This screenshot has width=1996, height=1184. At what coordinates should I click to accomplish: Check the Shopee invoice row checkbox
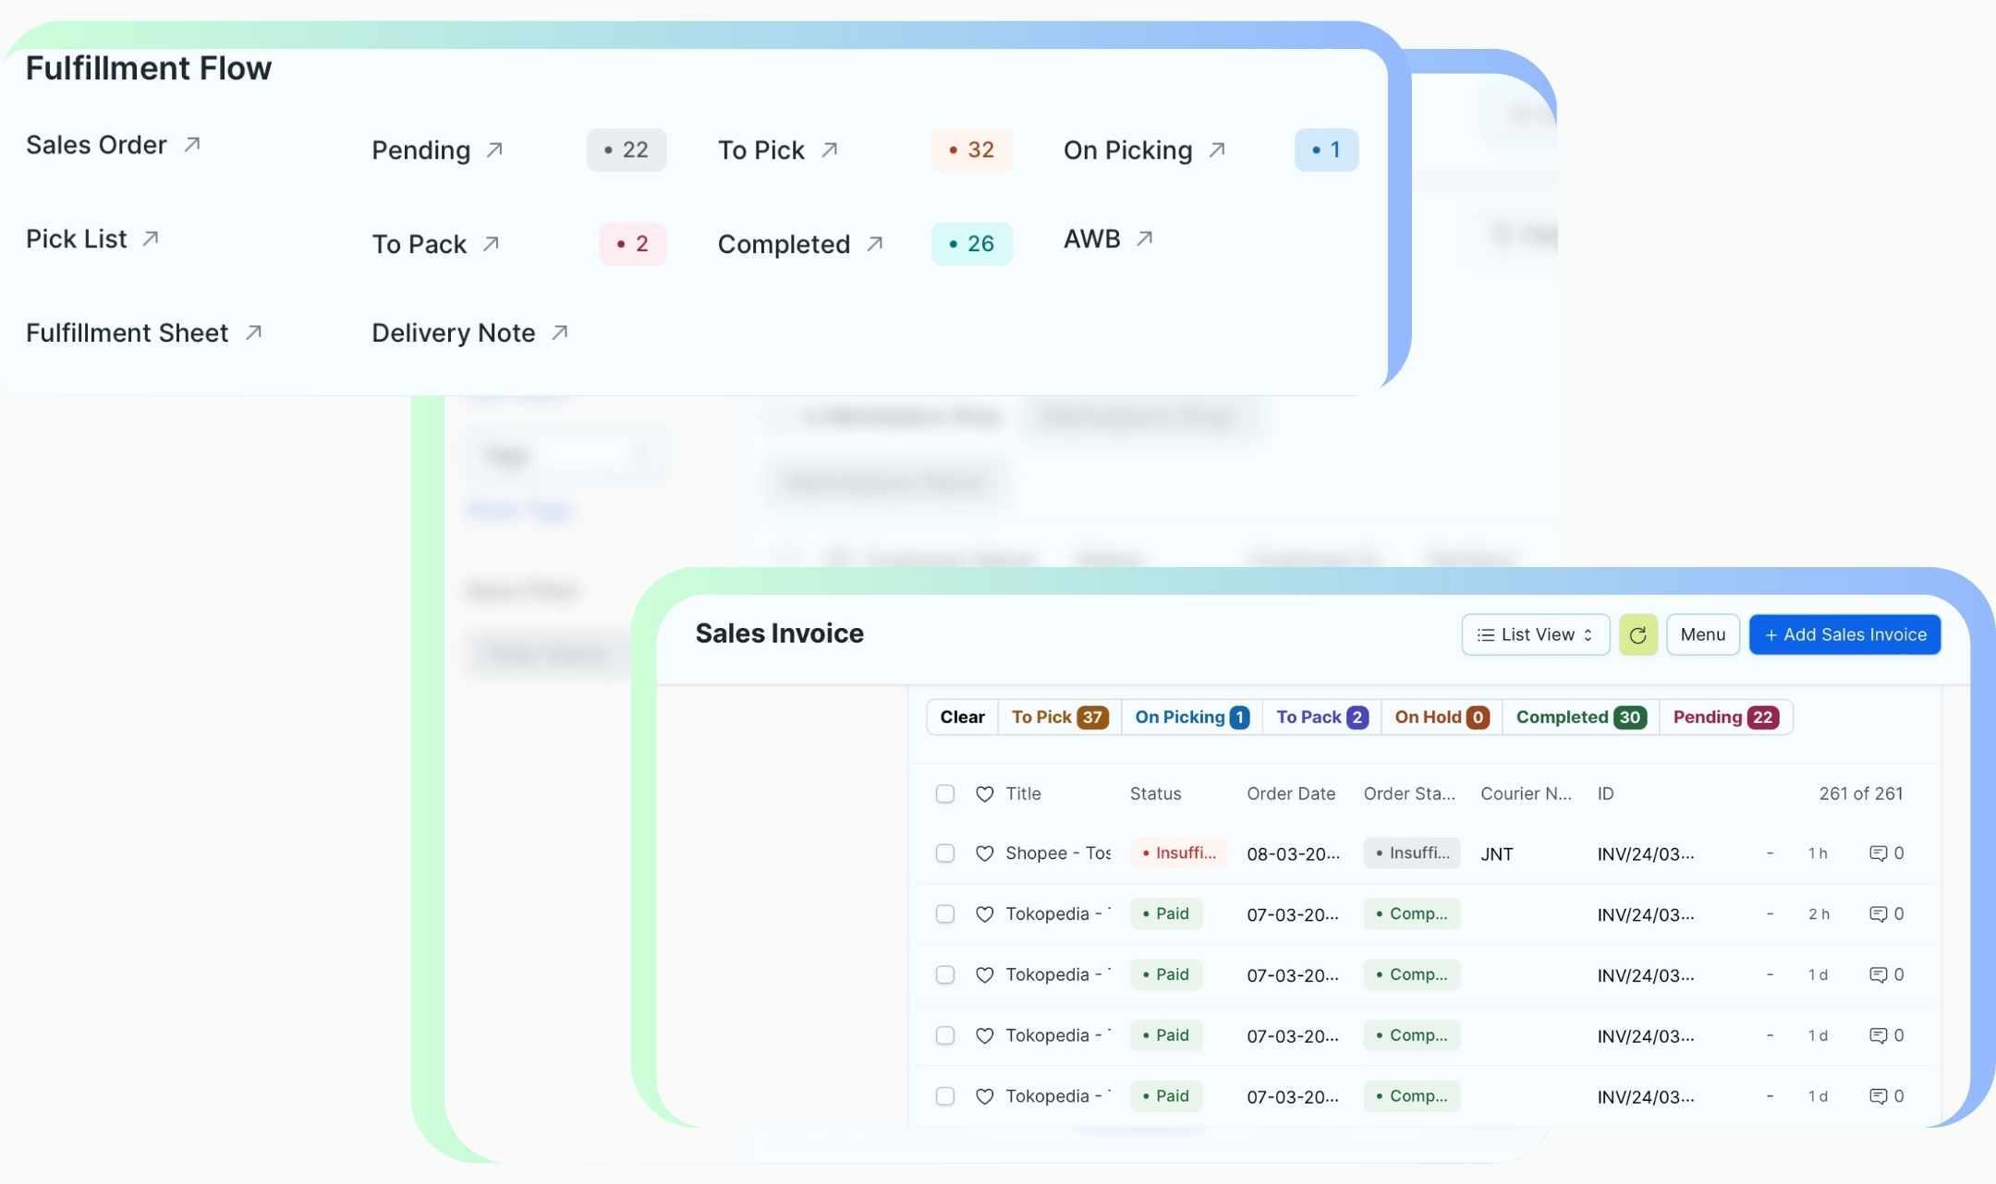coord(944,853)
